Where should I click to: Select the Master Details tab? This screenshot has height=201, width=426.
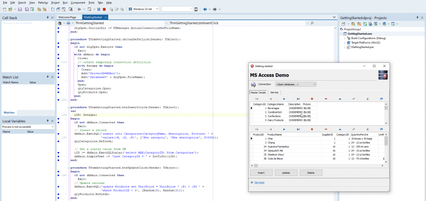[258, 92]
